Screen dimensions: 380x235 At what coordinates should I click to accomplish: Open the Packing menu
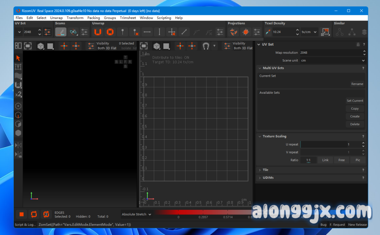94,18
